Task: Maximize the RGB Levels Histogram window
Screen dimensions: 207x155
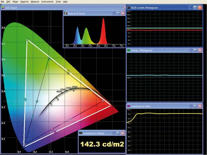Action: (195, 7)
